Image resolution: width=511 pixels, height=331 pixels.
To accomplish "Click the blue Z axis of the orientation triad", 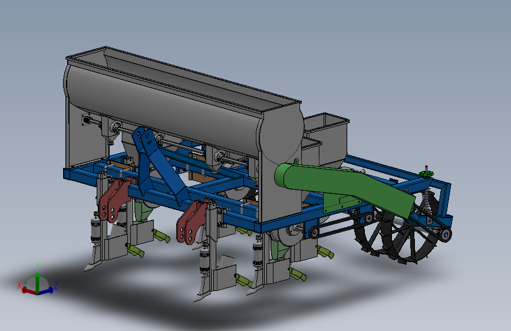I will coord(46,290).
